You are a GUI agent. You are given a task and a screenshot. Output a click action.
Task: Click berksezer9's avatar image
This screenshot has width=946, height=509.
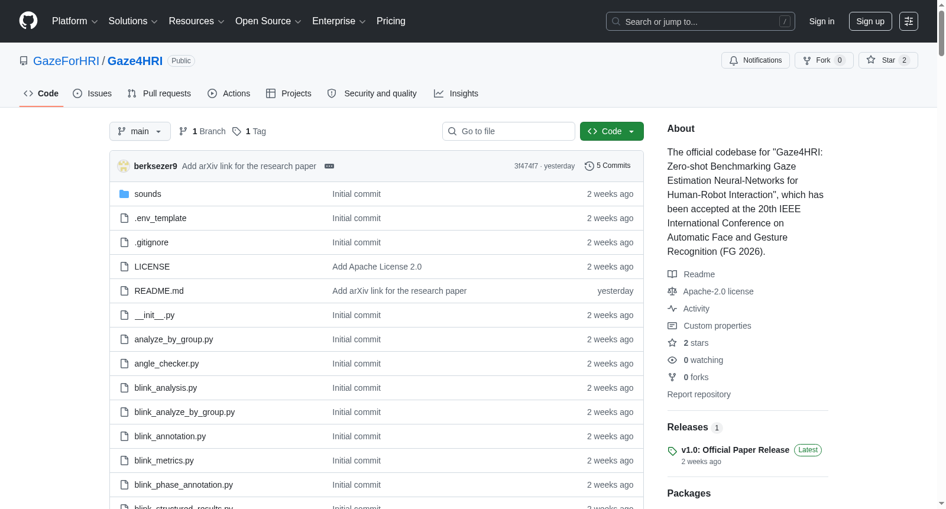click(124, 166)
